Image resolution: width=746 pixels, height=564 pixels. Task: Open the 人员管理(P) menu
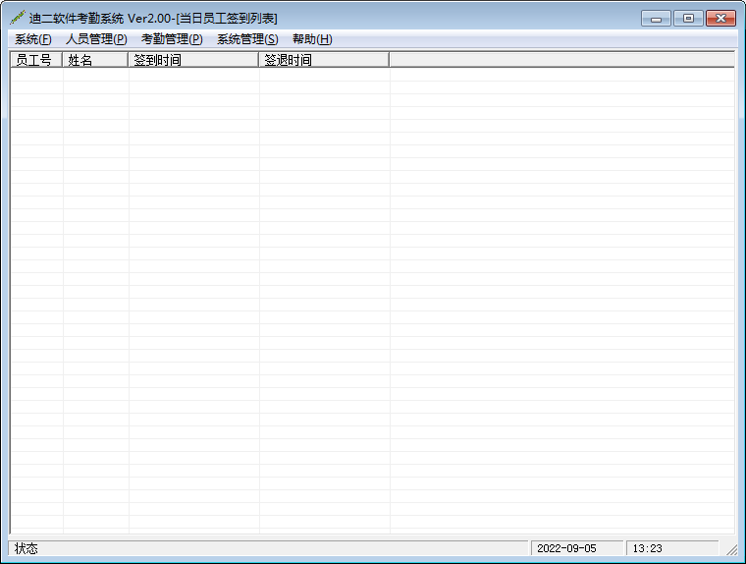pyautogui.click(x=96, y=39)
